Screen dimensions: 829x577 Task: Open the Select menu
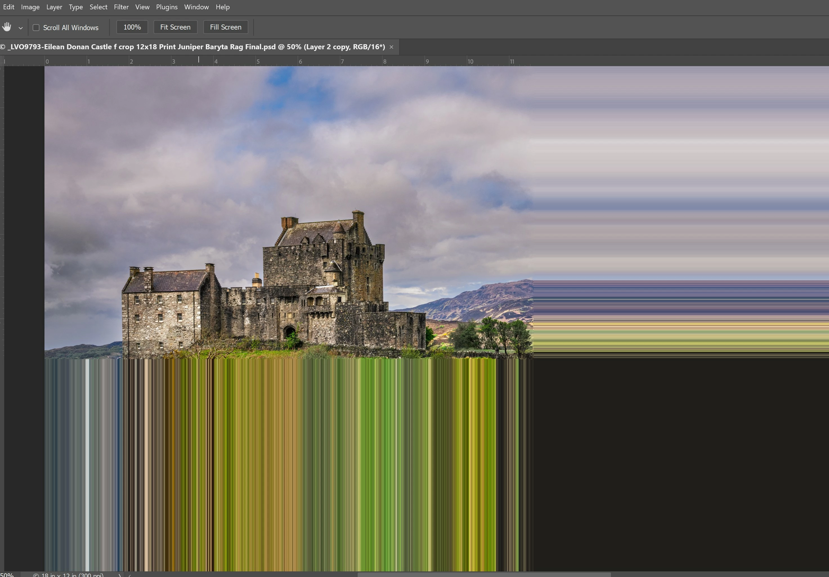98,7
